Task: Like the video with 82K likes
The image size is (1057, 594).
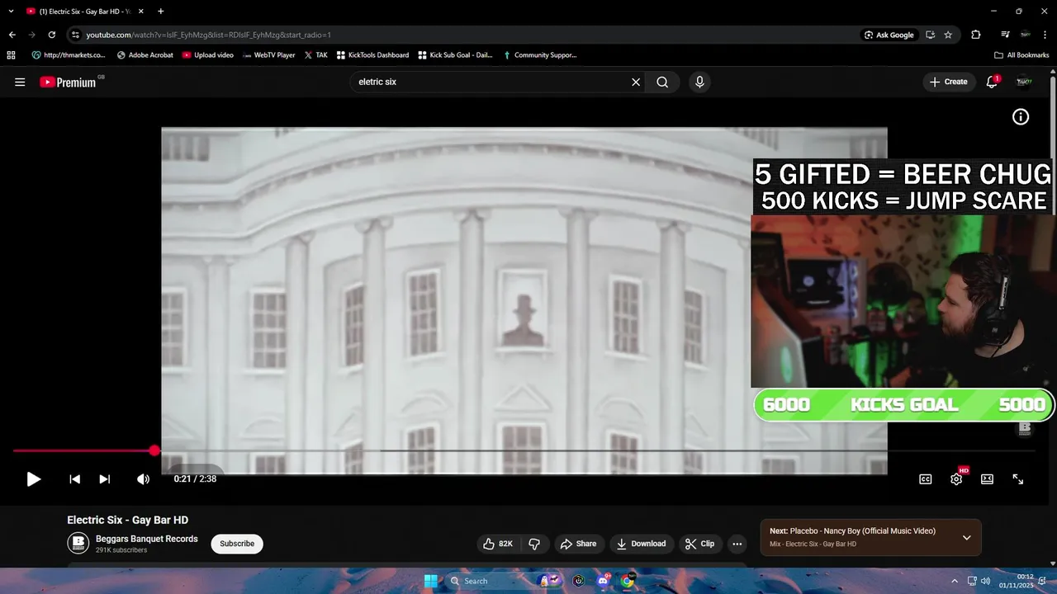Action: [498, 544]
